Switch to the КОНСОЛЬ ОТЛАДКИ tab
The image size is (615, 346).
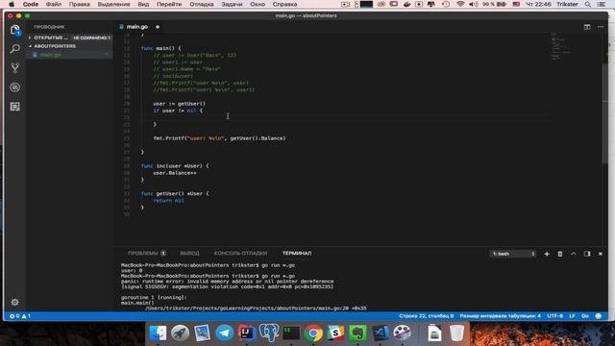[x=240, y=254]
